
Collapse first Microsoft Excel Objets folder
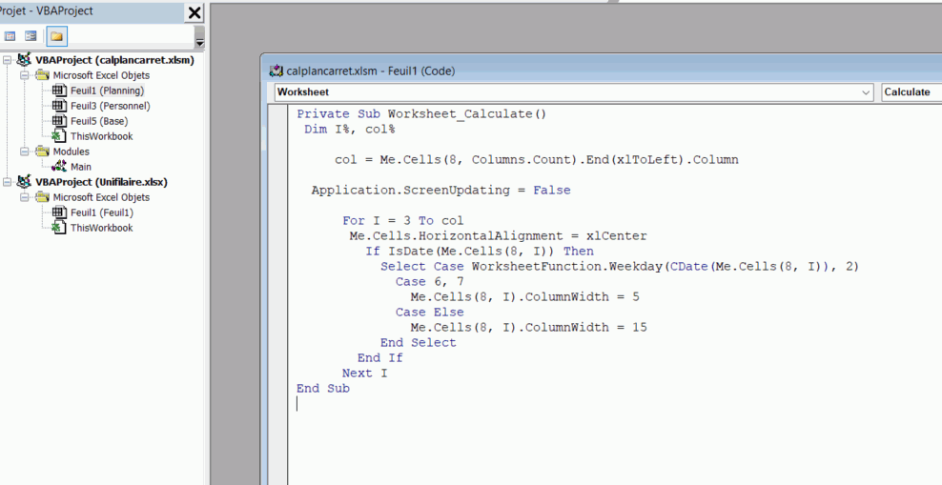[26, 75]
